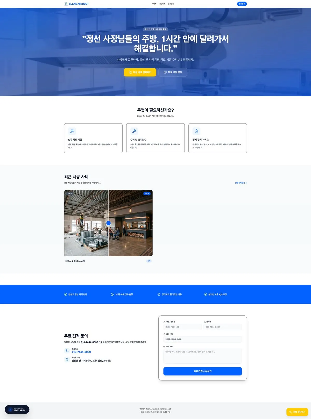The width and height of the screenshot is (311, 419).
Task: Focus the 문의 내용 textarea
Action: 202,356
